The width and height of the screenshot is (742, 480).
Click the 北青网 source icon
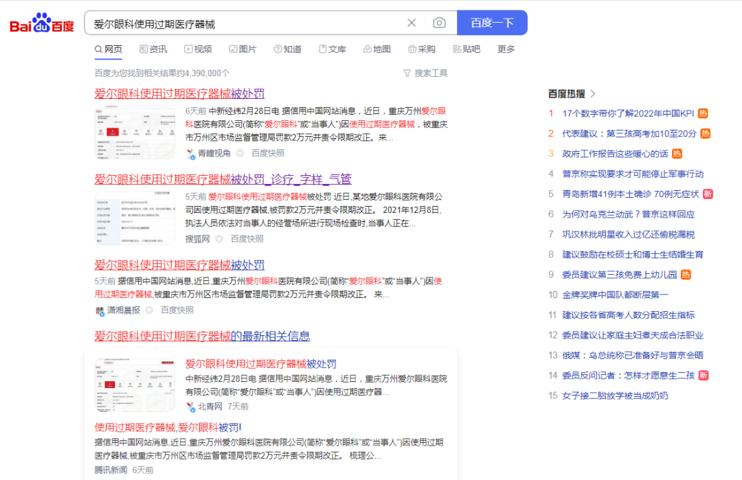190,407
